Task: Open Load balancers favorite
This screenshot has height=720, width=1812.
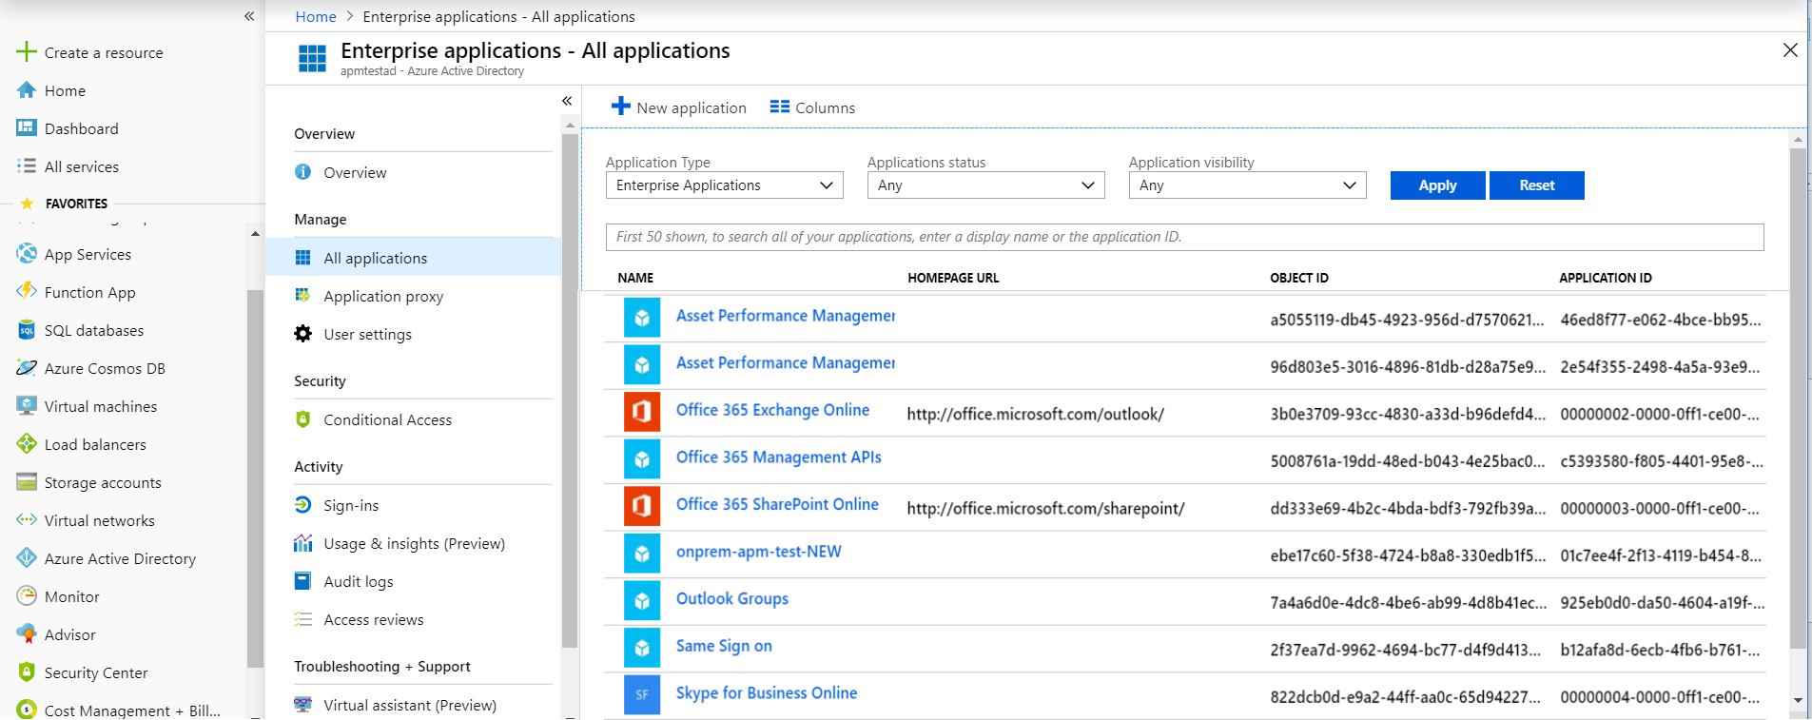Action: coord(95,444)
